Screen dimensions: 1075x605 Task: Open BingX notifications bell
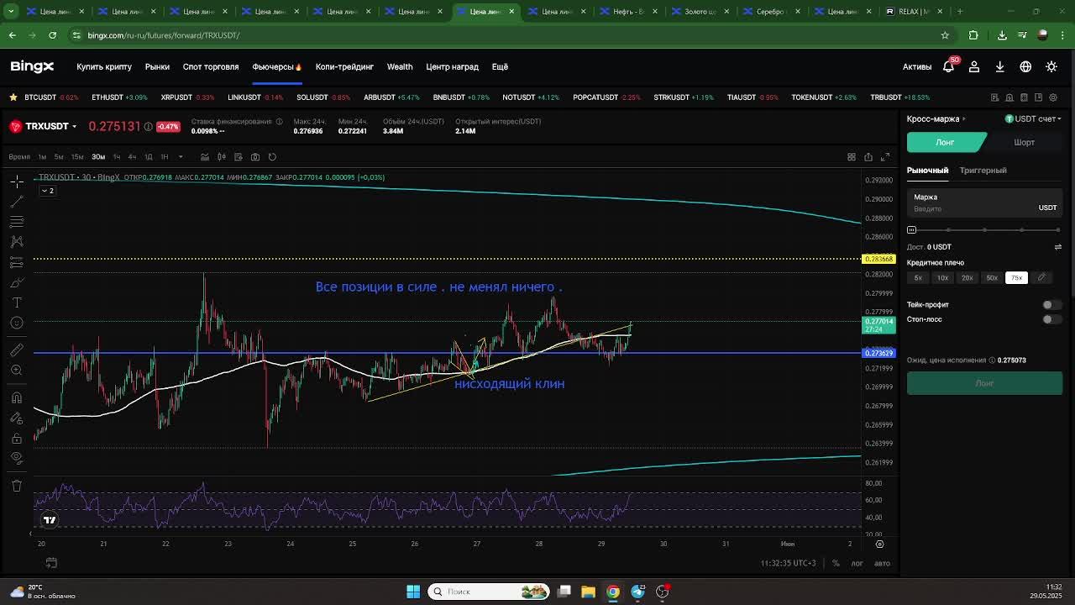[x=948, y=66]
